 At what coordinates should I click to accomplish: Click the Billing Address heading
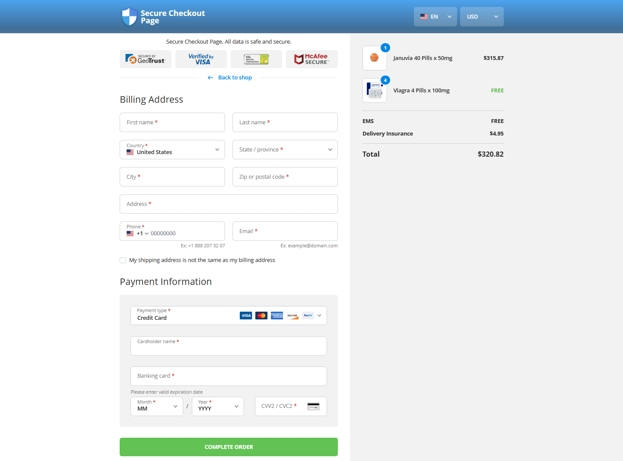tap(151, 100)
